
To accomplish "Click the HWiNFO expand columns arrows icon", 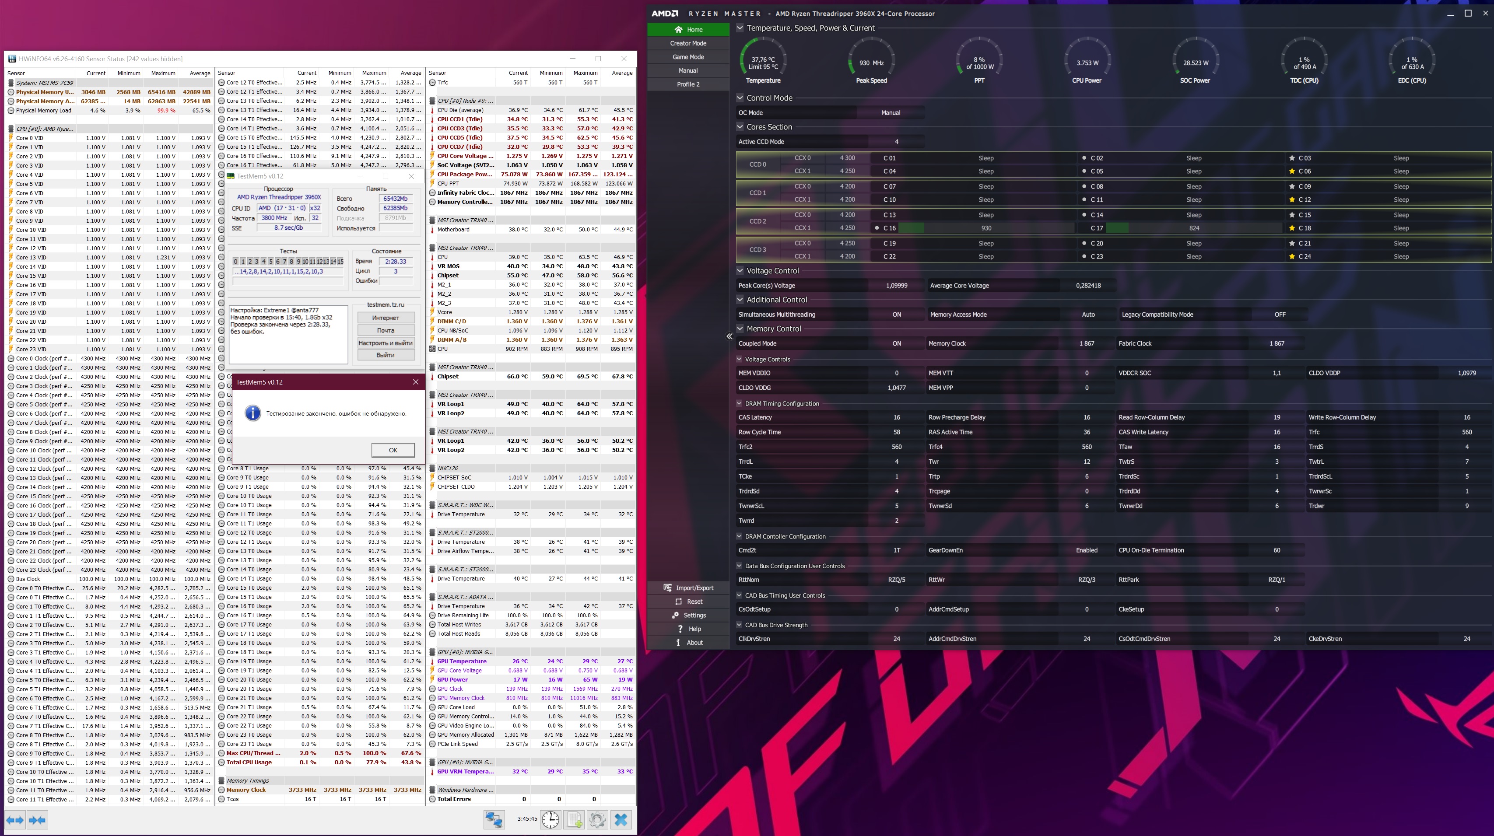I will coord(15,820).
